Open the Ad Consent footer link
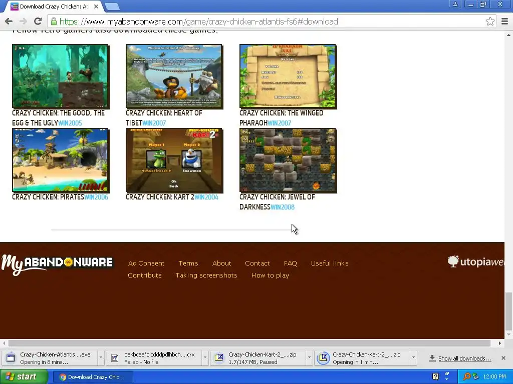 pos(146,263)
